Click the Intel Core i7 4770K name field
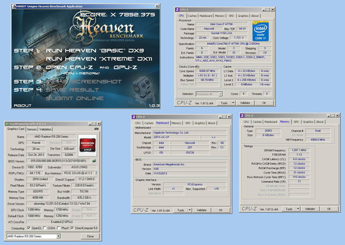 pyautogui.click(x=222, y=24)
